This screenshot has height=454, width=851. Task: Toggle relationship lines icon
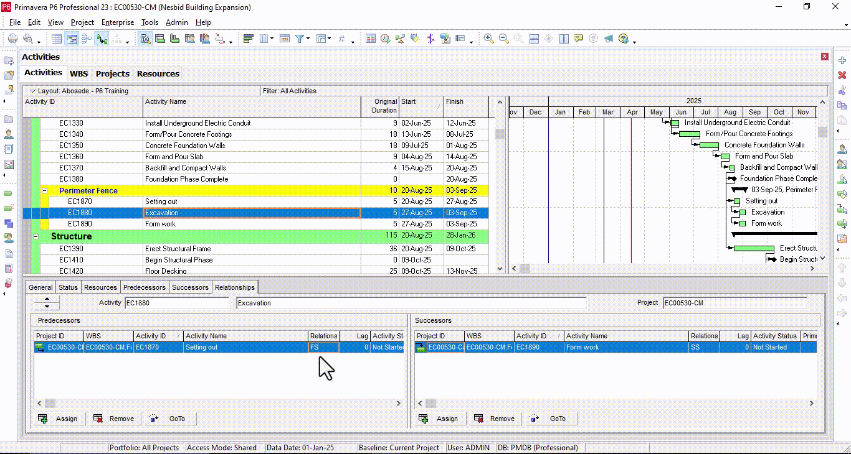click(102, 39)
